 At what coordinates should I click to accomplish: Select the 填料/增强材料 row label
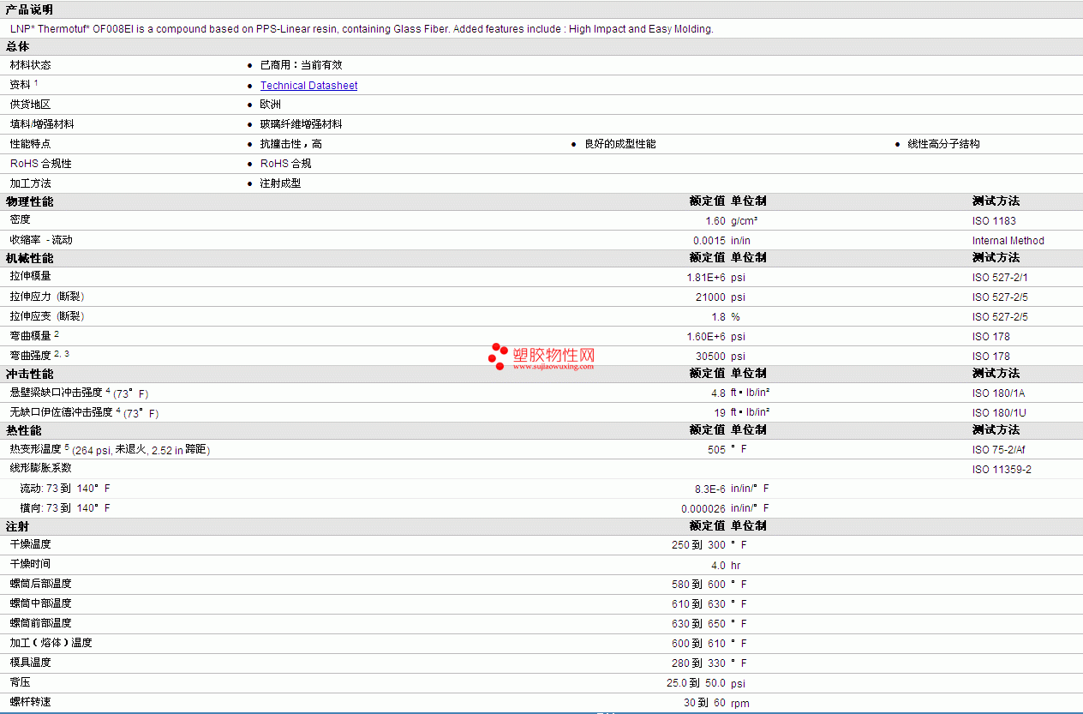click(42, 124)
